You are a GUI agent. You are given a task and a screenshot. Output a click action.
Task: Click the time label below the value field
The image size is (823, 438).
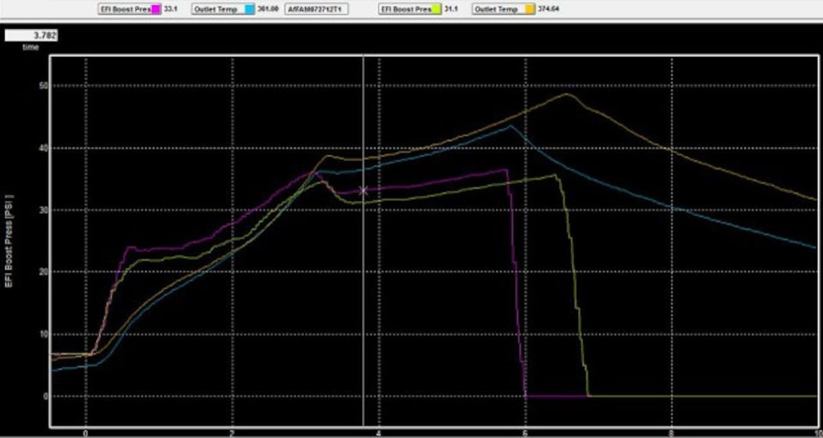tap(30, 47)
